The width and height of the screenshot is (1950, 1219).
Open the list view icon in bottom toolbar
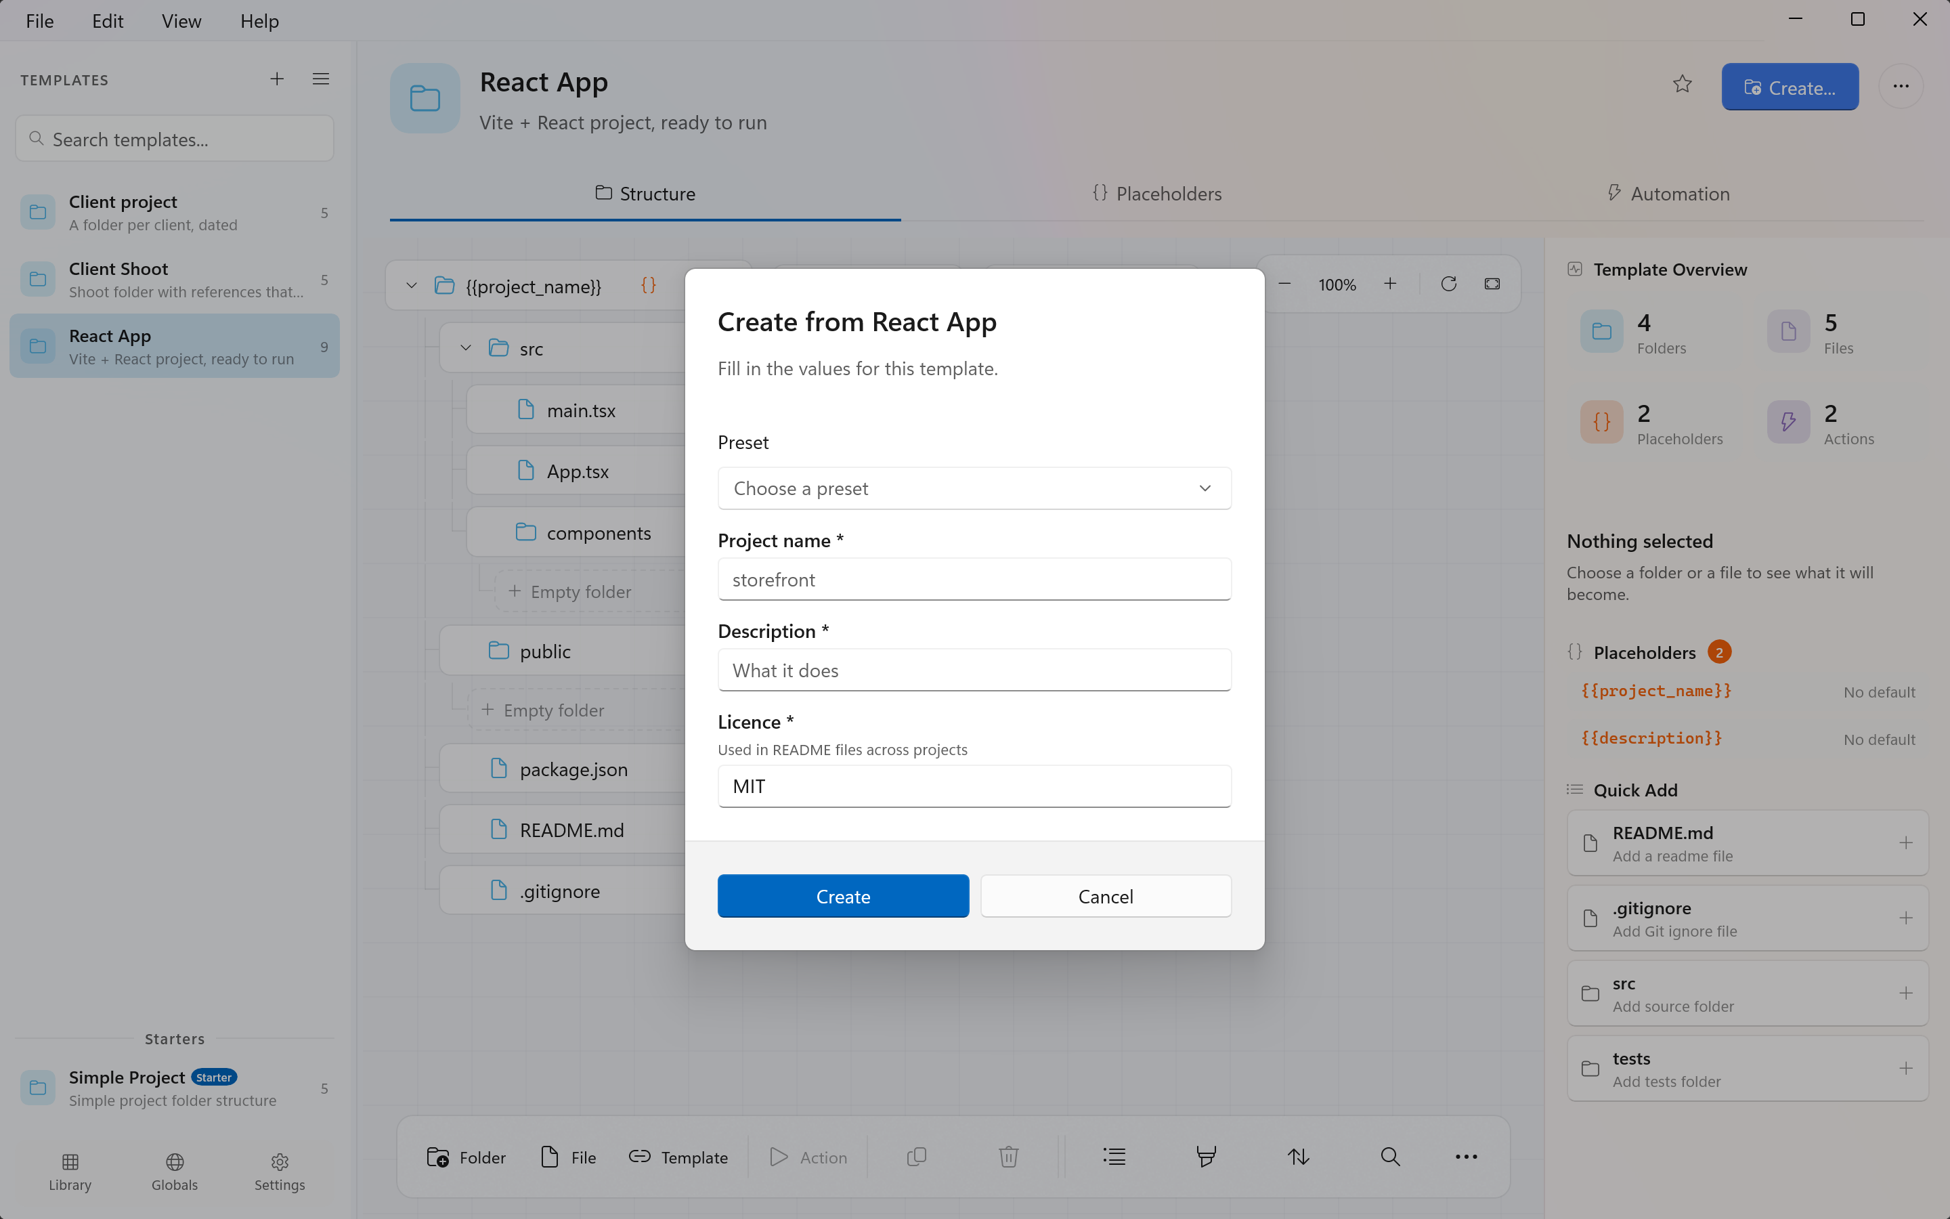click(1114, 1157)
